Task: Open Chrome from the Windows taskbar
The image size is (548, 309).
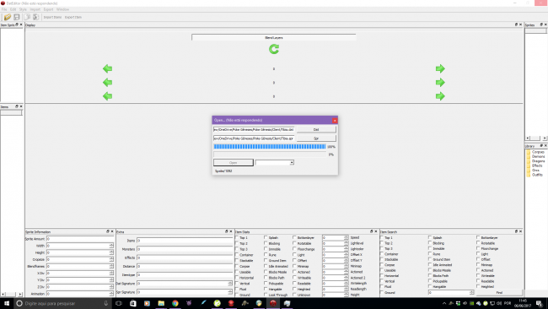Action: [x=175, y=303]
